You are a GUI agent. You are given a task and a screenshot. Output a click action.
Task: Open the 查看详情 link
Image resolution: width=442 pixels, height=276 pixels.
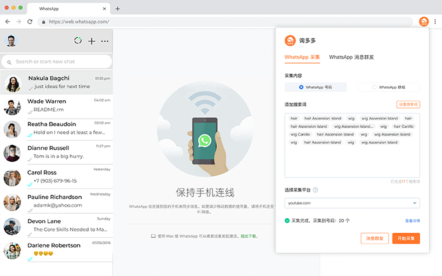tap(412, 221)
